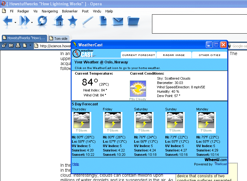Close the WeatherCast window

pyautogui.click(x=223, y=45)
